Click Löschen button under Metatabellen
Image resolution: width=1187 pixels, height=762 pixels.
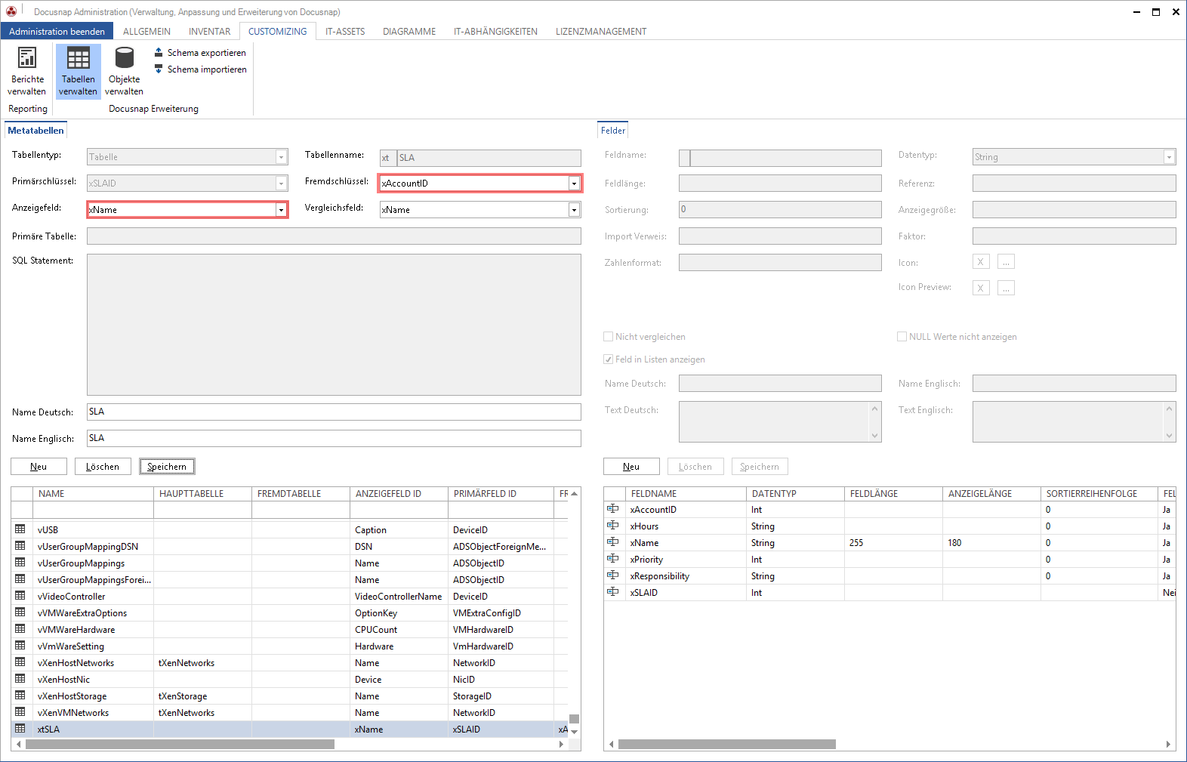pos(103,467)
